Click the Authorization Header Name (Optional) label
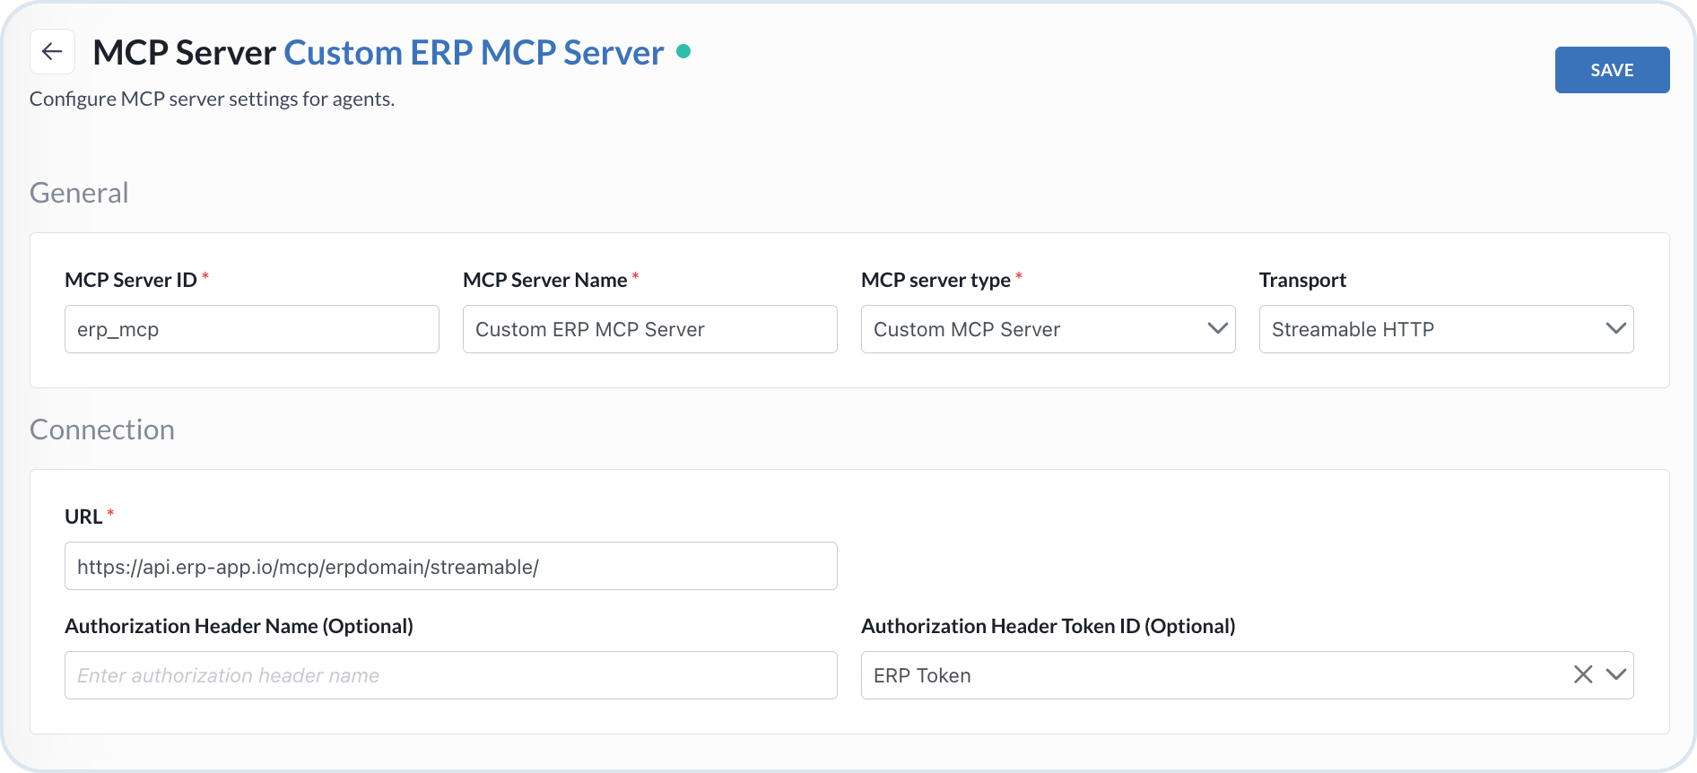 pyautogui.click(x=239, y=626)
